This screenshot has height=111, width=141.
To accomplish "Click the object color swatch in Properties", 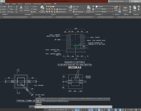I will (97, 7).
